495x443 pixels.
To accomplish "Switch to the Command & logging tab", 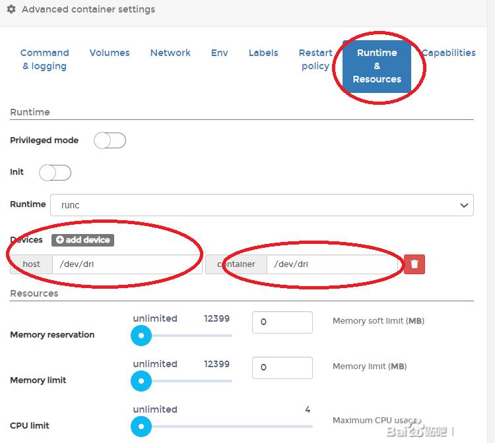I will pyautogui.click(x=44, y=59).
